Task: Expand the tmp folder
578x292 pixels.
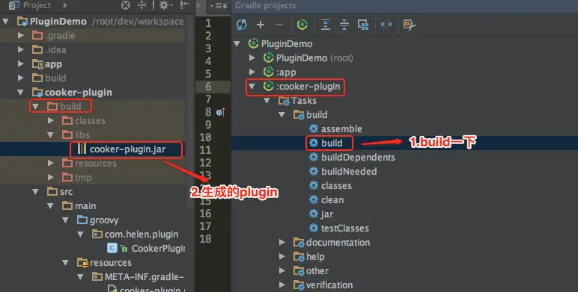Action: [51, 177]
